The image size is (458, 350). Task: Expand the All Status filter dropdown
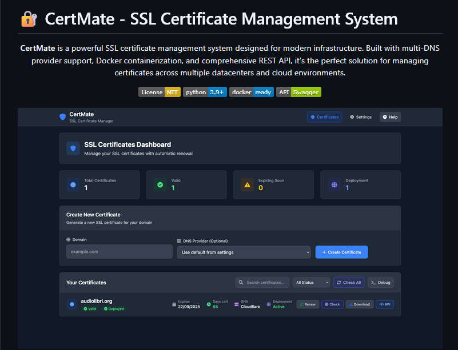tap(312, 282)
